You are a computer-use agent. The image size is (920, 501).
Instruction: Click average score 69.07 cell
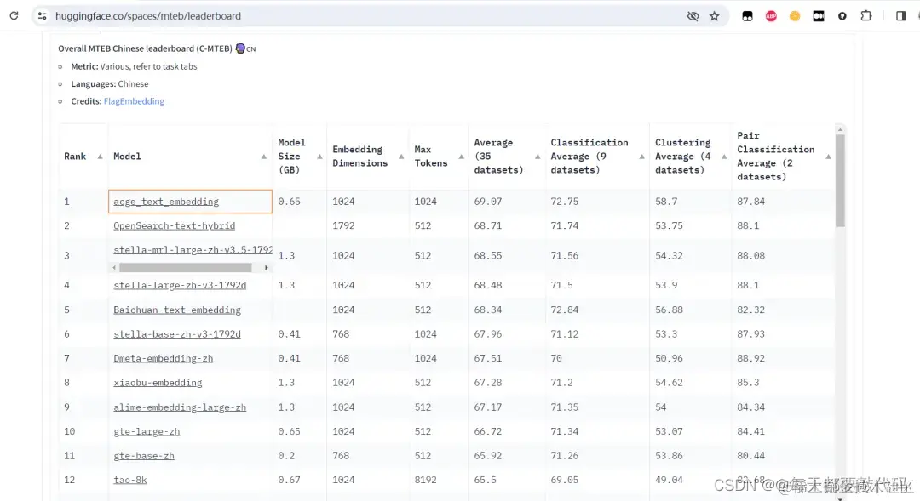pos(488,202)
